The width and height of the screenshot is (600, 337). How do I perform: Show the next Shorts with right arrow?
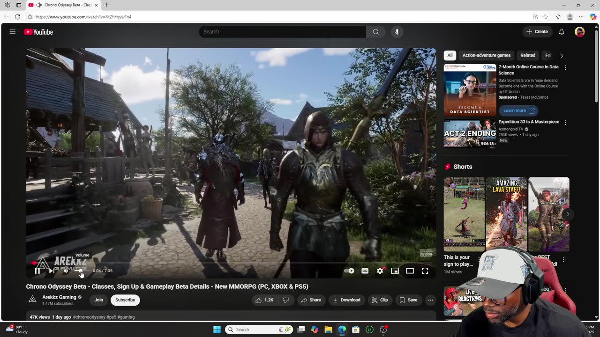[x=568, y=214]
